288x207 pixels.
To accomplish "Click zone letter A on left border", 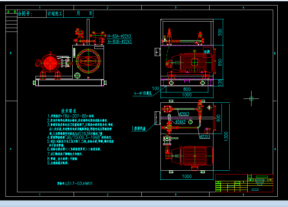I will pyautogui.click(x=11, y=149).
